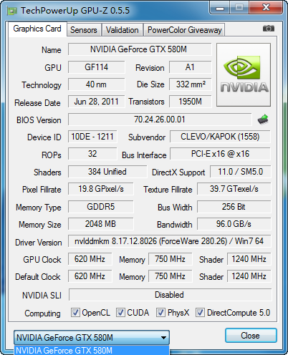288x355 pixels.
Task: Click the GPU-Z title bar app icon
Action: (x=12, y=11)
